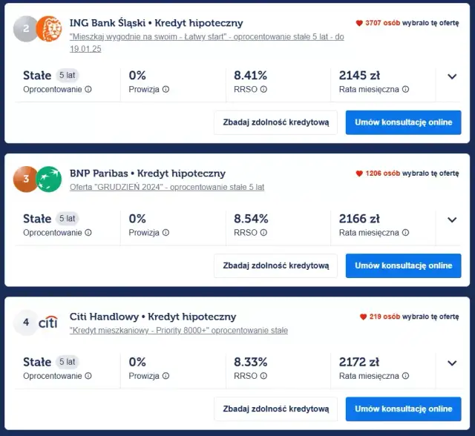Click info icon next to Citi RRSO

[263, 376]
